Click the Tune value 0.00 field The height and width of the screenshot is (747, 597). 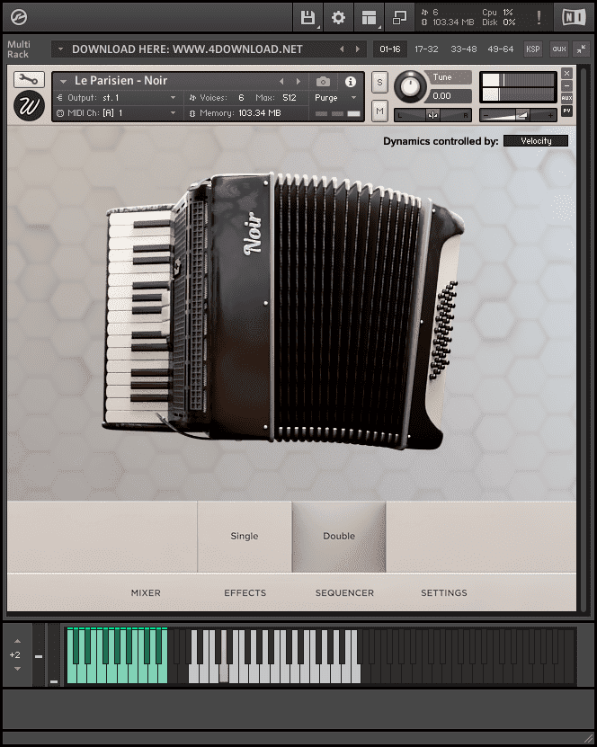450,96
